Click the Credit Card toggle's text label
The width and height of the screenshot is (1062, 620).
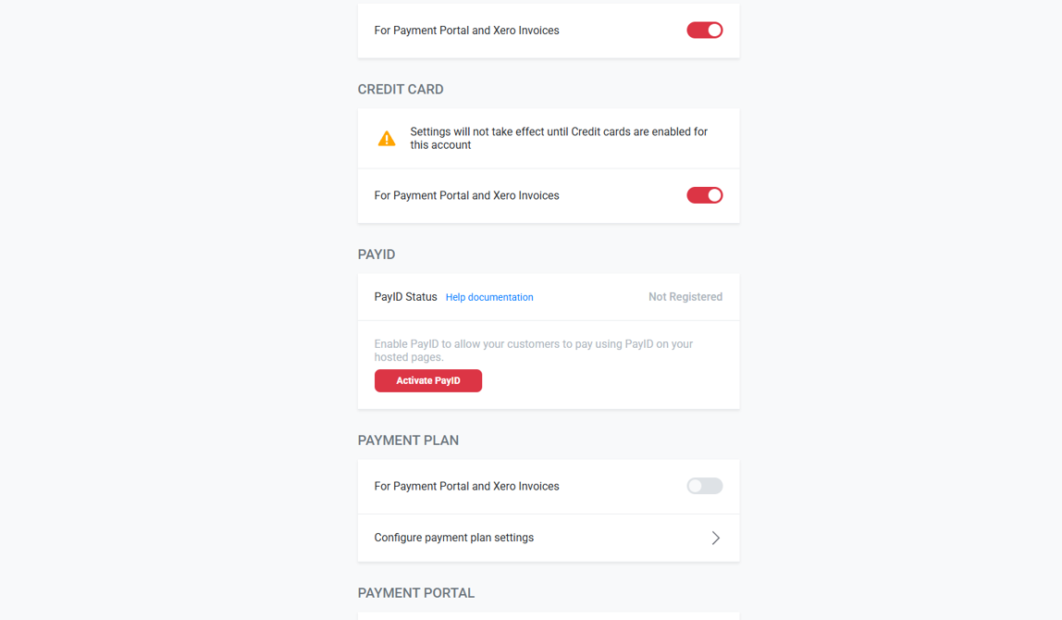click(x=466, y=195)
